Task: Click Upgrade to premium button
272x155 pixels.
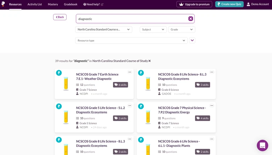Action: click(194, 4)
